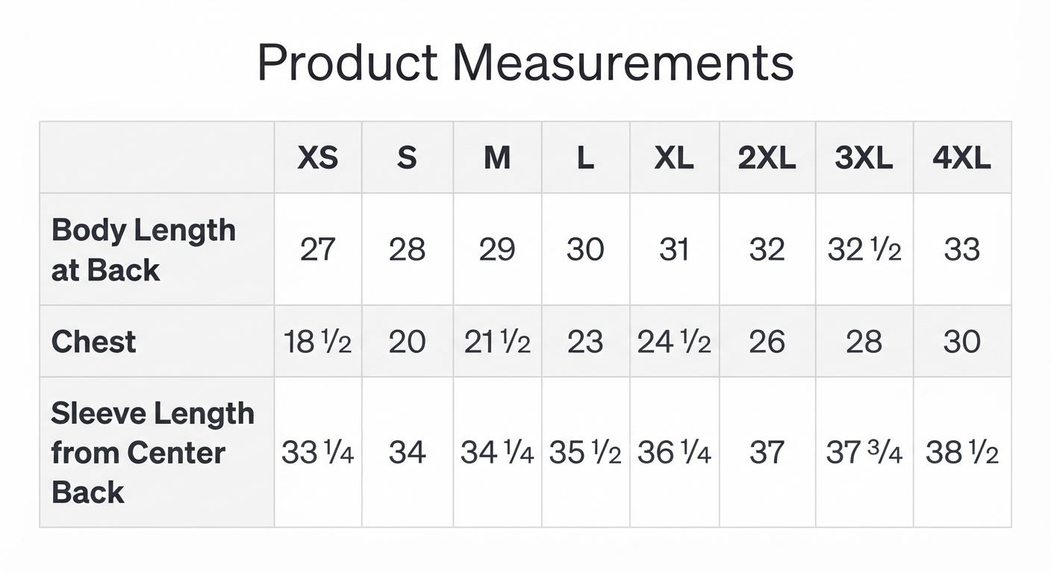This screenshot has width=1051, height=573.
Task: Click the XS chest value 18 ½
Action: (x=318, y=342)
